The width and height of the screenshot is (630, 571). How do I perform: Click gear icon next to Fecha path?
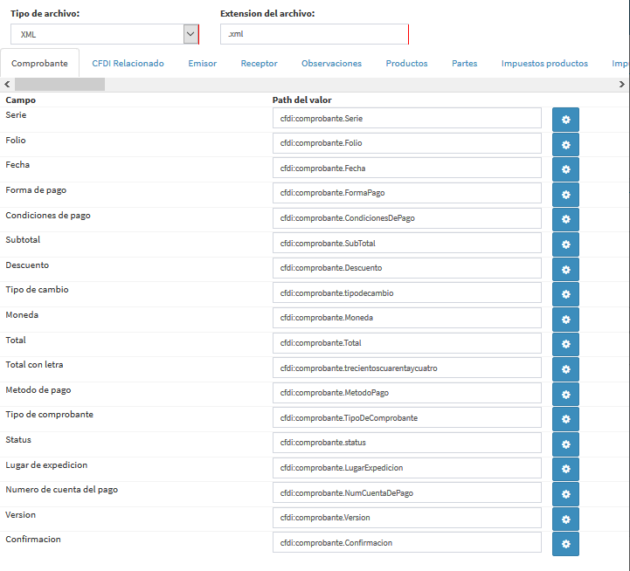pos(565,169)
